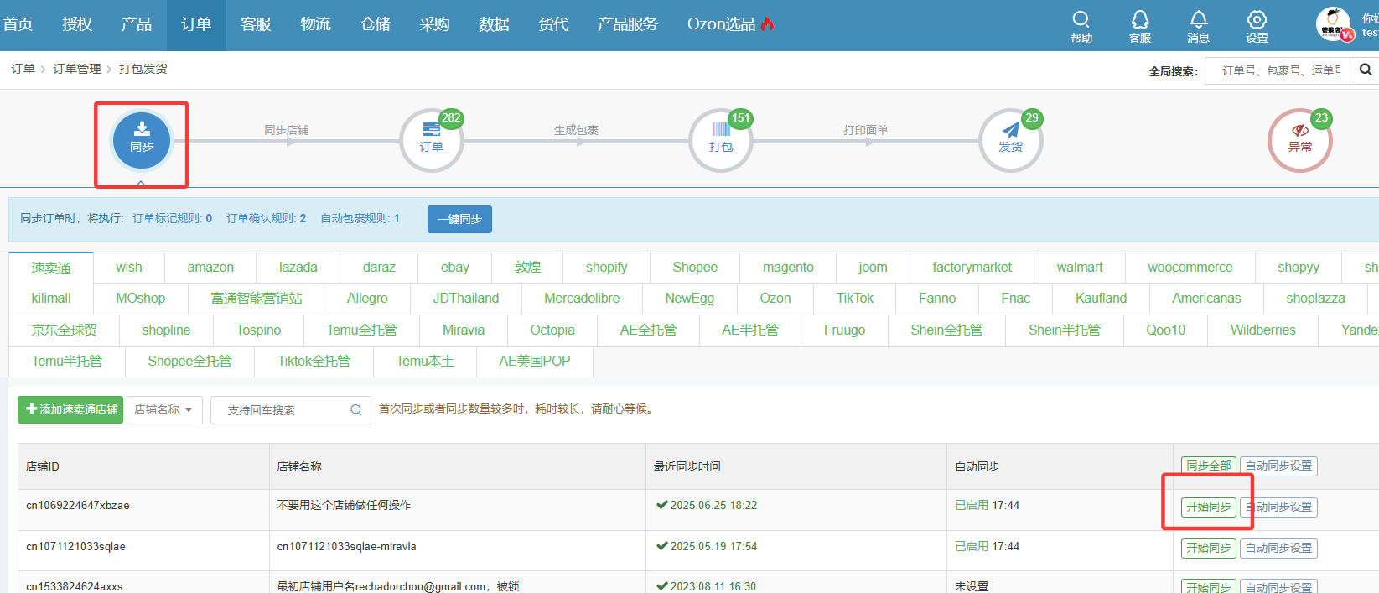The height and width of the screenshot is (593, 1379).
Task: Click store name cn1071121033sqiae-miravia
Action: 347,546
